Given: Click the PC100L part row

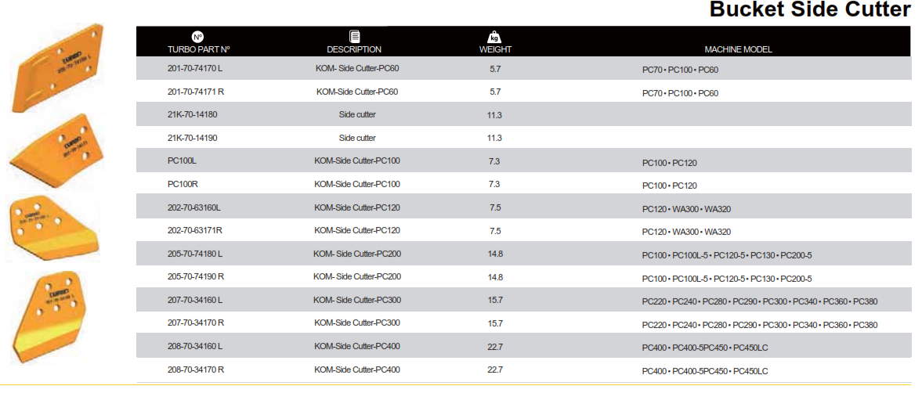Looking at the screenshot, I should (x=523, y=161).
